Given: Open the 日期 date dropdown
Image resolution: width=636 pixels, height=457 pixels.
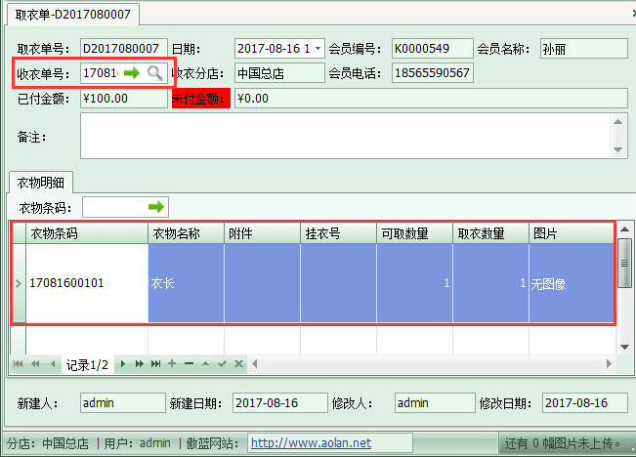Looking at the screenshot, I should click(318, 48).
